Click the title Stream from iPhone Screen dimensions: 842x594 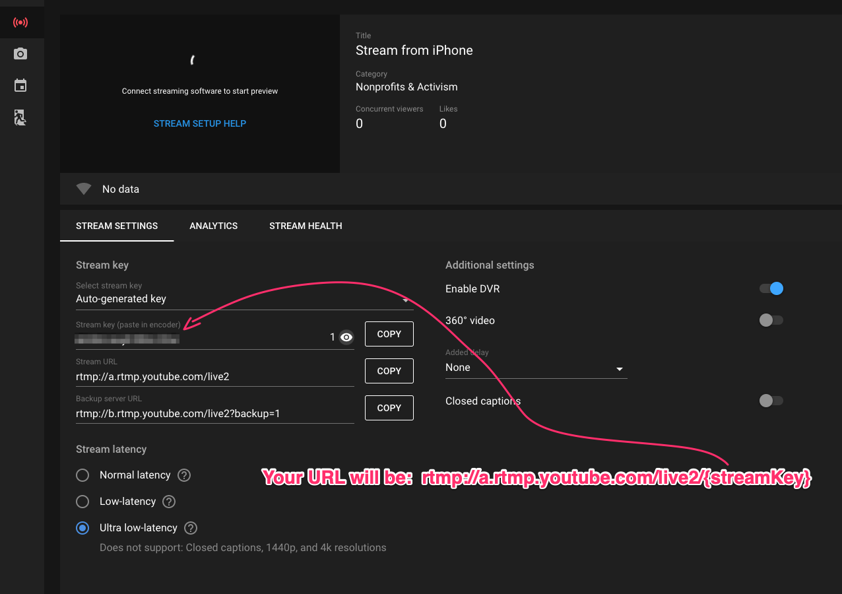pos(414,50)
